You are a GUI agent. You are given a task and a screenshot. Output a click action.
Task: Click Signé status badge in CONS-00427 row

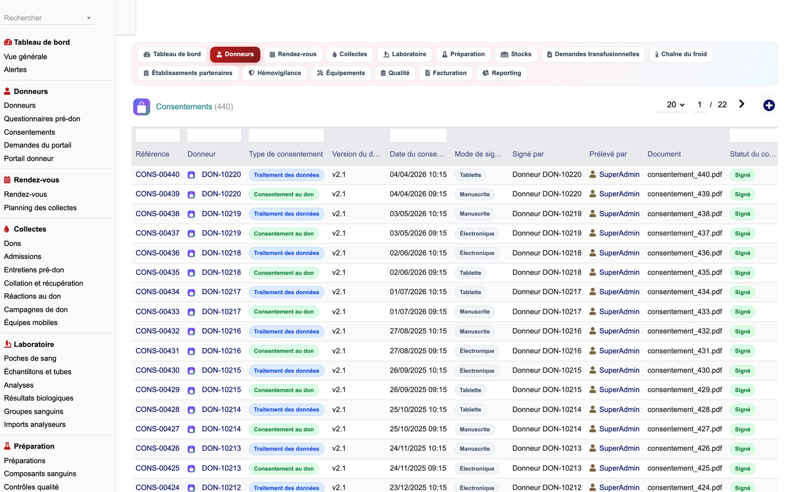coord(742,429)
